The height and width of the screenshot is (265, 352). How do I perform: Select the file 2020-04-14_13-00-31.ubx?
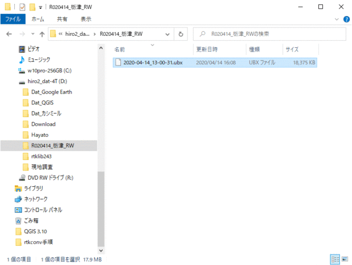point(215,63)
